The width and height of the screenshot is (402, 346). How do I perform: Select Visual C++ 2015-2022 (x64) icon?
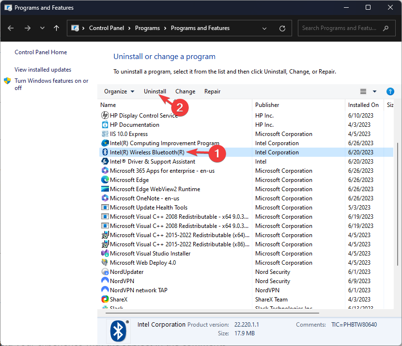(105, 235)
